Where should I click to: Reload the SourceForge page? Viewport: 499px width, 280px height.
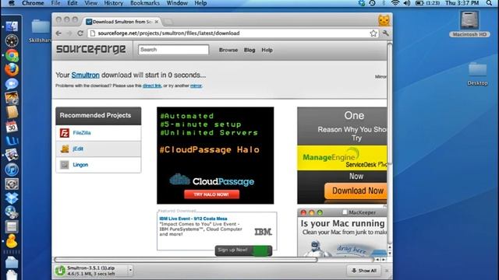80,33
